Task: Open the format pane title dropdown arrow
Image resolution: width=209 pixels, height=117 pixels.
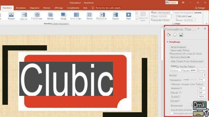Action: 199,29
